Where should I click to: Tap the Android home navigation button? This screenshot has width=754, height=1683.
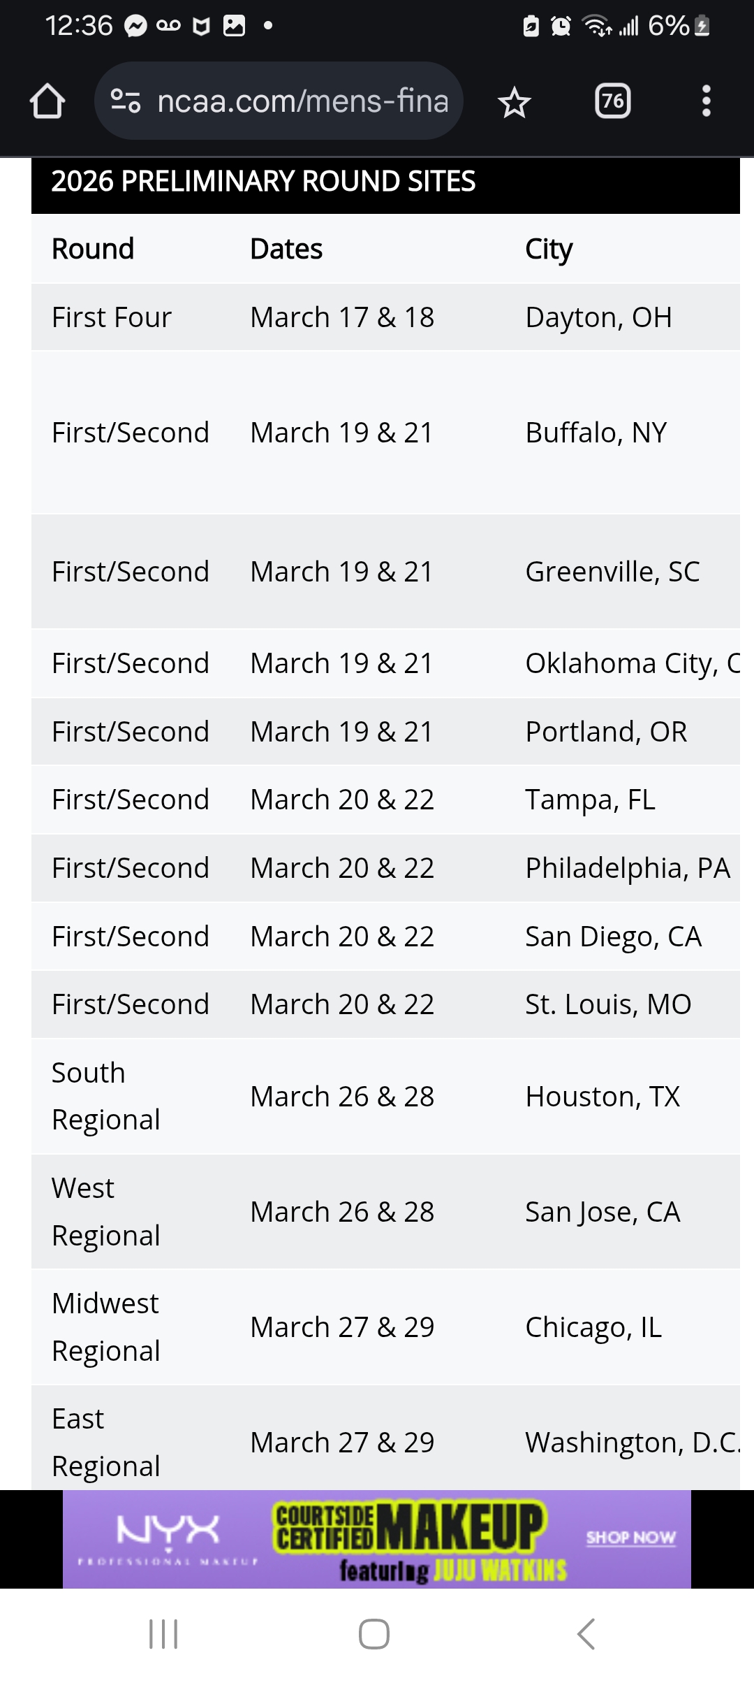click(x=374, y=1634)
